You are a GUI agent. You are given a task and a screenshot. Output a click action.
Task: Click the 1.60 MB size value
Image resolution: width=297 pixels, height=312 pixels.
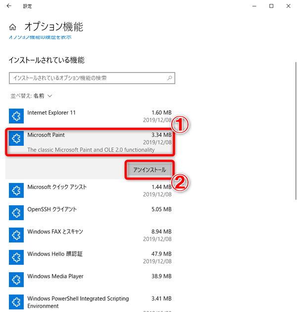pos(161,113)
